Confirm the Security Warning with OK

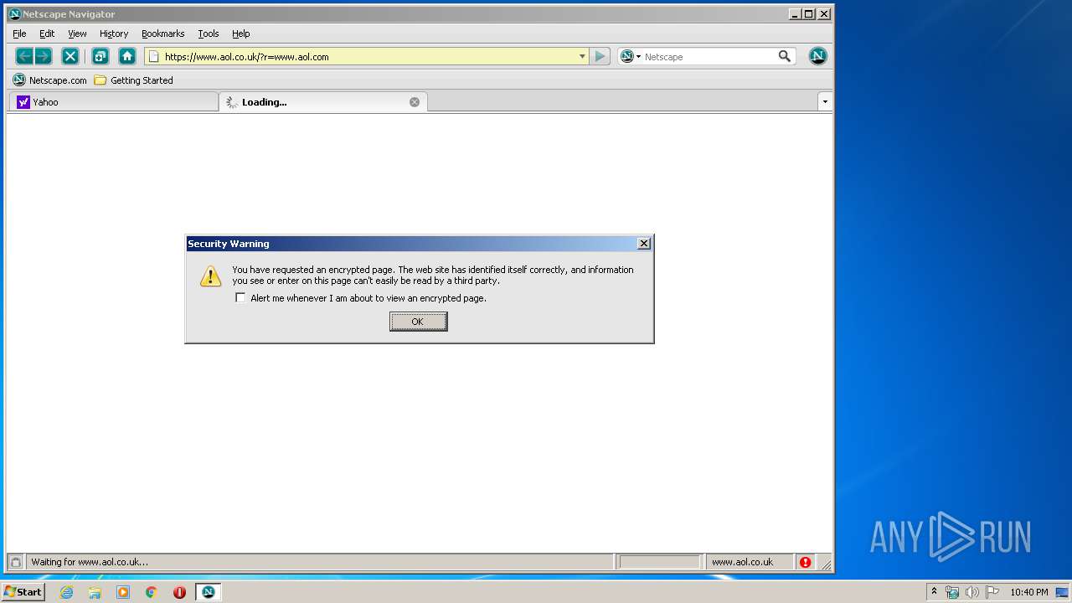[x=418, y=322]
